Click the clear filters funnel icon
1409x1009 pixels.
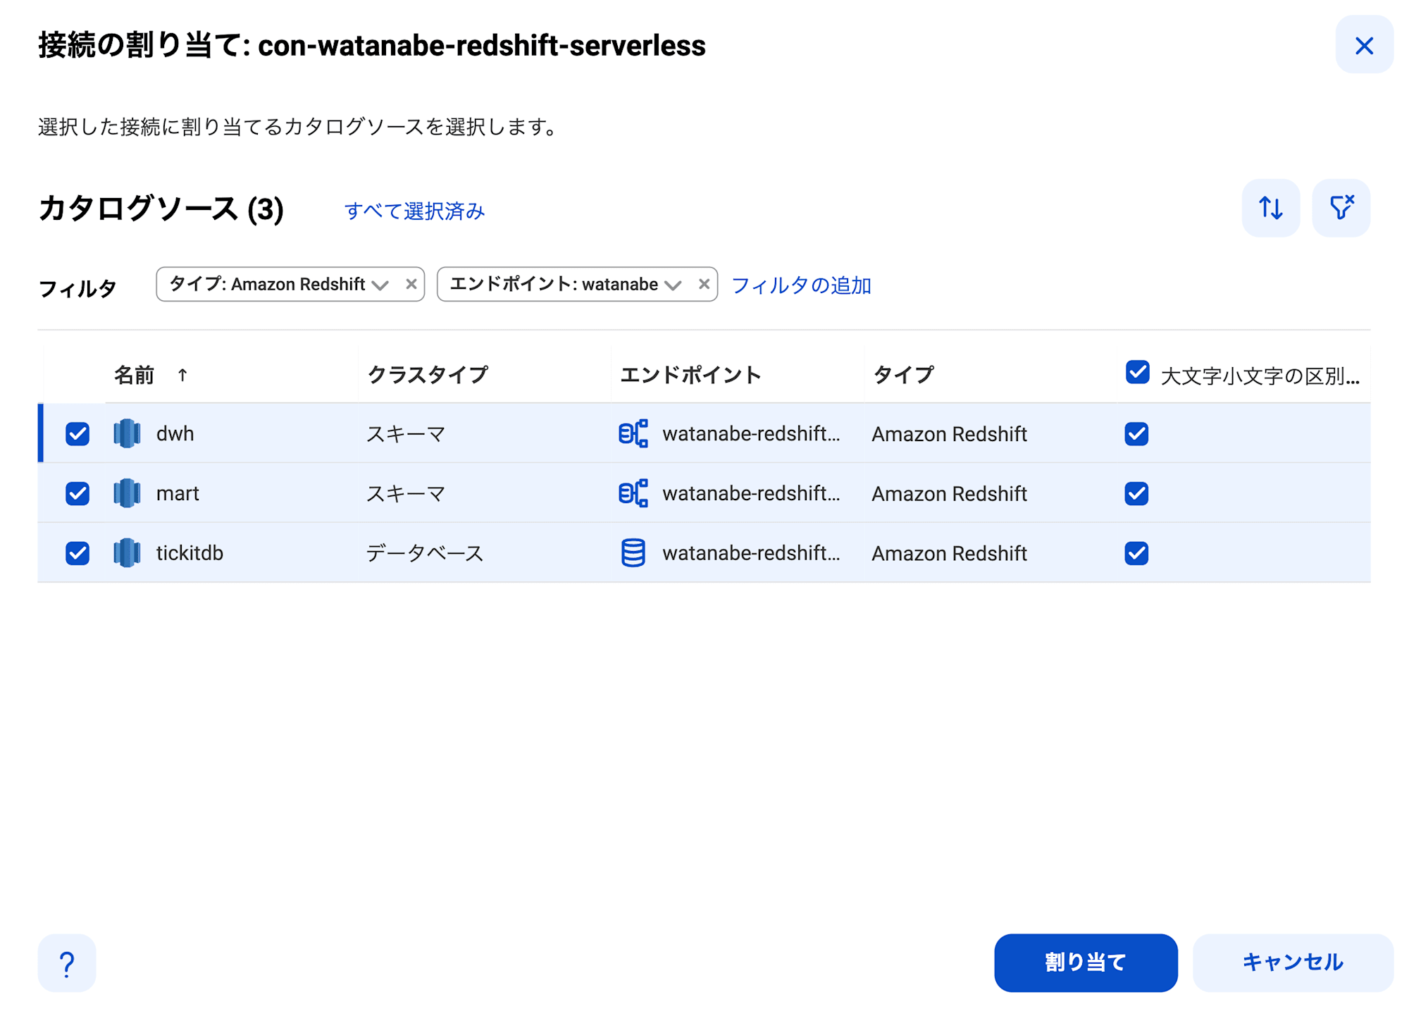[x=1341, y=208]
